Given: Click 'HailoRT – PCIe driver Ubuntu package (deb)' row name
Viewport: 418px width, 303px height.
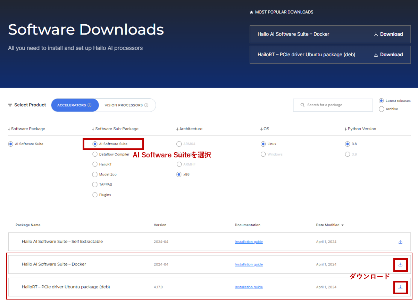Looking at the screenshot, I should point(66,287).
